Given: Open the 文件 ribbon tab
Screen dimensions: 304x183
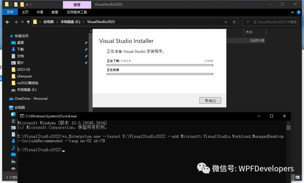Looking at the screenshot, I should [10, 12].
